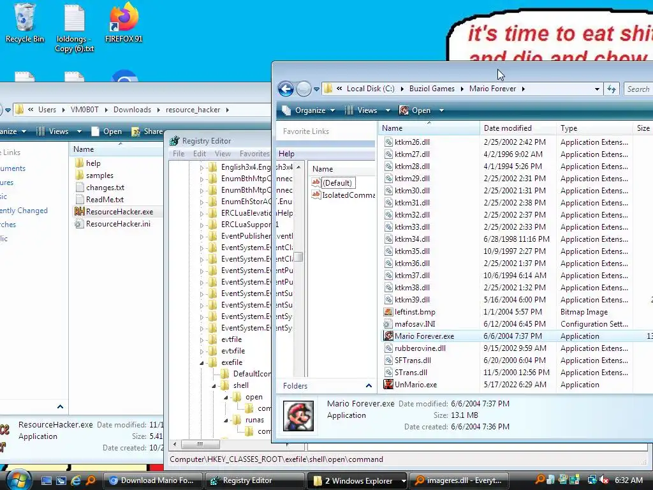
Task: Select the SFTrans.dll file
Action: click(413, 360)
